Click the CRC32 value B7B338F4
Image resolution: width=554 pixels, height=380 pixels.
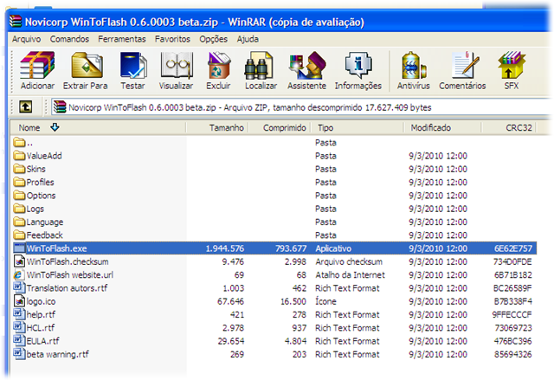513,301
